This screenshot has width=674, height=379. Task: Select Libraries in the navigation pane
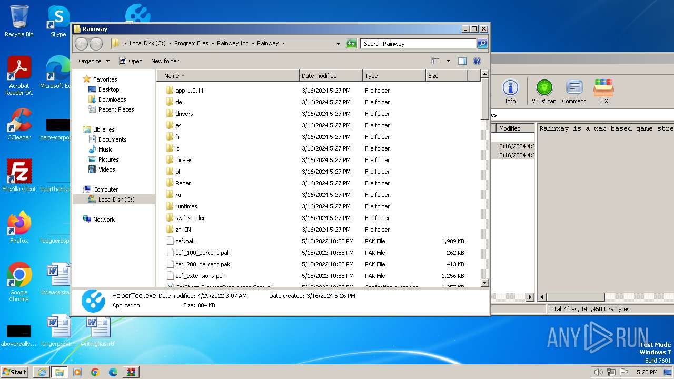104,129
